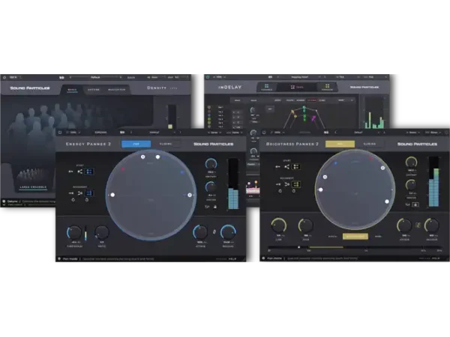This screenshot has width=450, height=337.
Task: Select Movement grid icon in Energy Panner
Action: click(89, 193)
